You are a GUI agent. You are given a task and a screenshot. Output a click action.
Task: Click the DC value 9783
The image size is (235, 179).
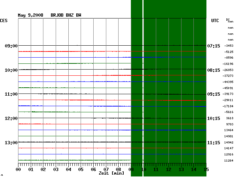tap(230, 124)
